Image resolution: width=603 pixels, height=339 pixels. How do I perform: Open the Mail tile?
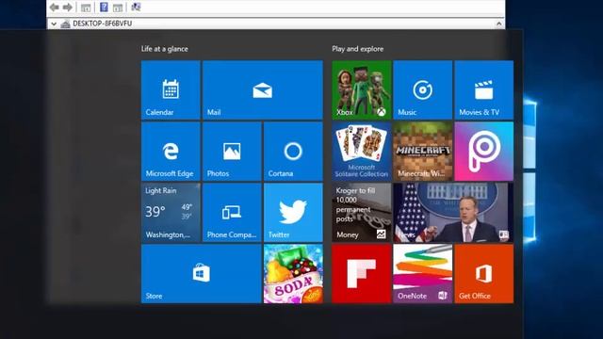click(x=263, y=90)
